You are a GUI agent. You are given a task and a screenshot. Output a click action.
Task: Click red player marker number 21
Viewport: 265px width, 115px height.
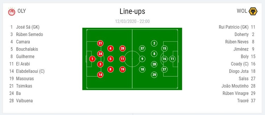click(100, 43)
